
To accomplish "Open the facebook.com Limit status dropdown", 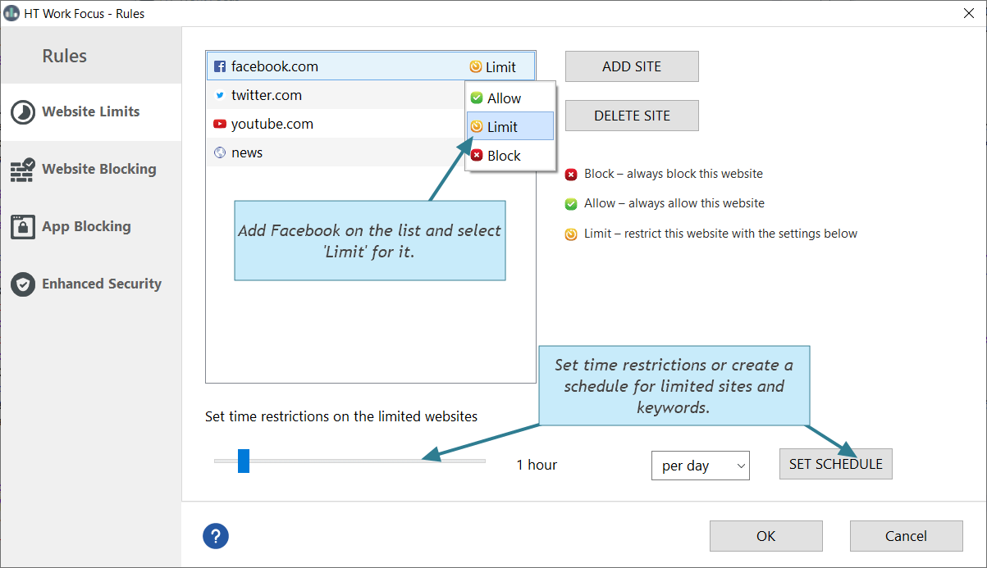I will point(493,67).
